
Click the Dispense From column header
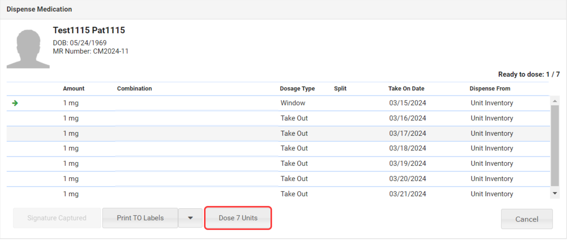(x=490, y=89)
